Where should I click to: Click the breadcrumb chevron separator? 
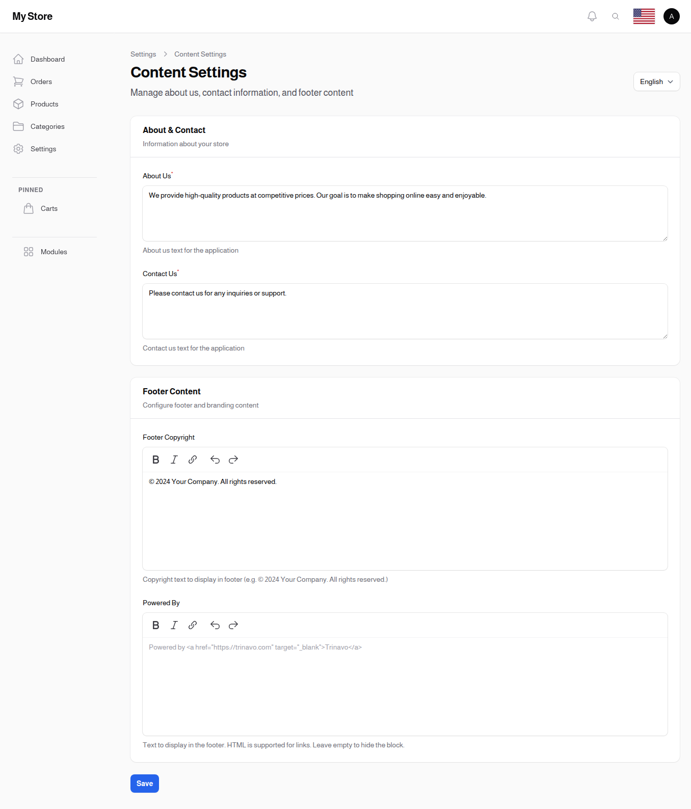click(x=166, y=54)
